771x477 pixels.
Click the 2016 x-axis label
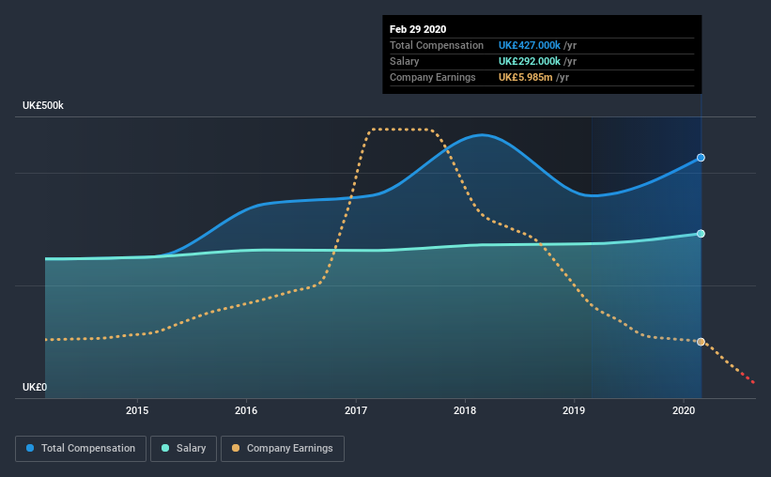tap(246, 410)
